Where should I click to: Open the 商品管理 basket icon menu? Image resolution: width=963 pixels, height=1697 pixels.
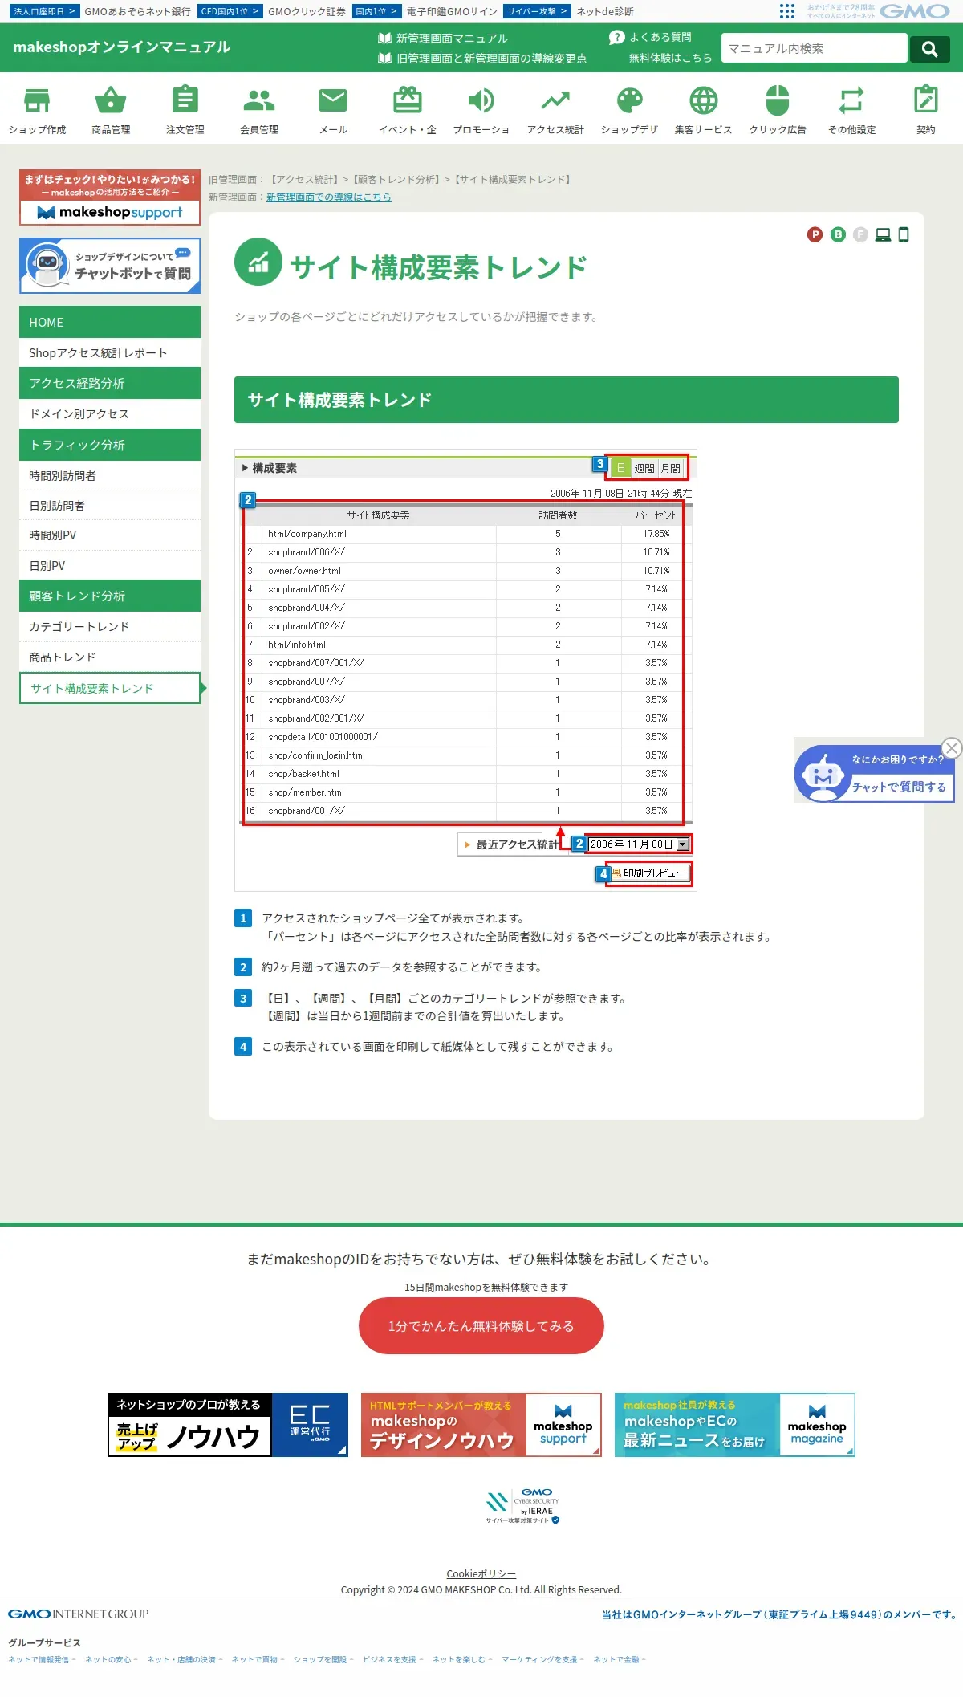click(x=111, y=109)
